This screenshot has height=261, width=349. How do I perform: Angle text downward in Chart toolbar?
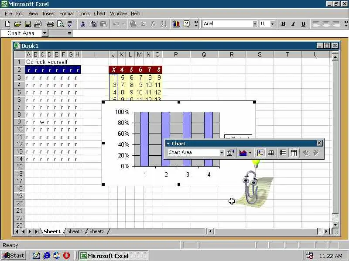306,153
